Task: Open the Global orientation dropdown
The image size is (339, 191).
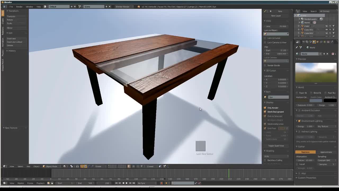Action: 101,166
